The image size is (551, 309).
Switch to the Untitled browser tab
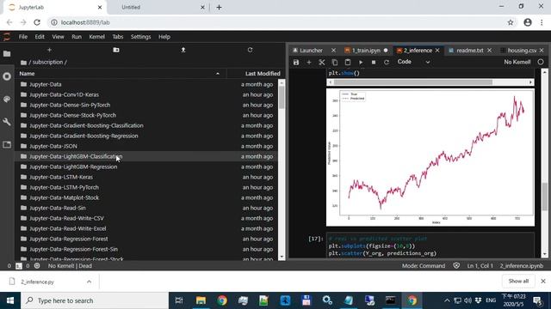tap(131, 7)
